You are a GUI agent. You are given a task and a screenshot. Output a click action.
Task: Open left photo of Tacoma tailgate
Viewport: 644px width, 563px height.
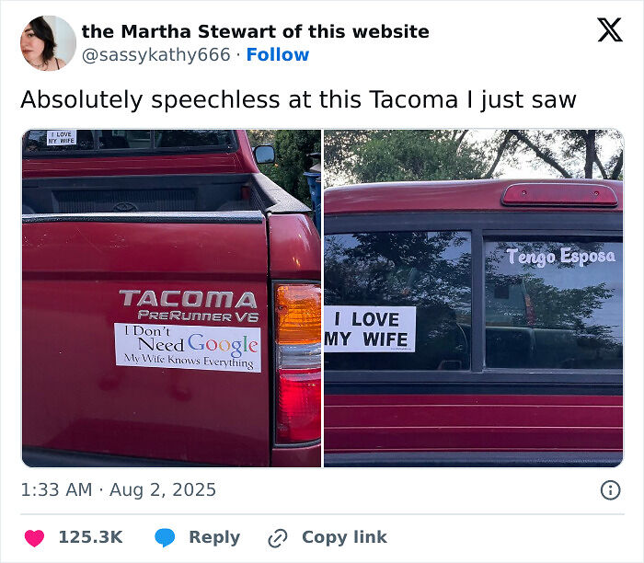[171, 298]
